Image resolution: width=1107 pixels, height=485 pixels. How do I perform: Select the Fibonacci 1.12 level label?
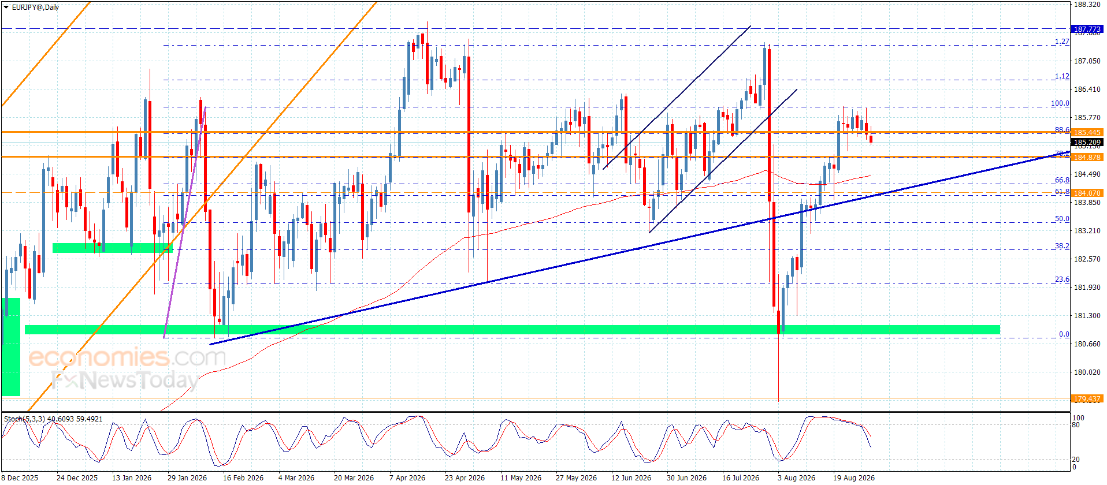(1062, 76)
